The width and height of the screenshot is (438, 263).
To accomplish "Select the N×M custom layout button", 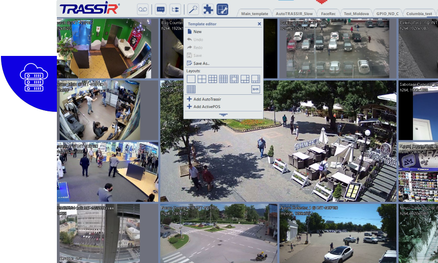I will [x=255, y=89].
